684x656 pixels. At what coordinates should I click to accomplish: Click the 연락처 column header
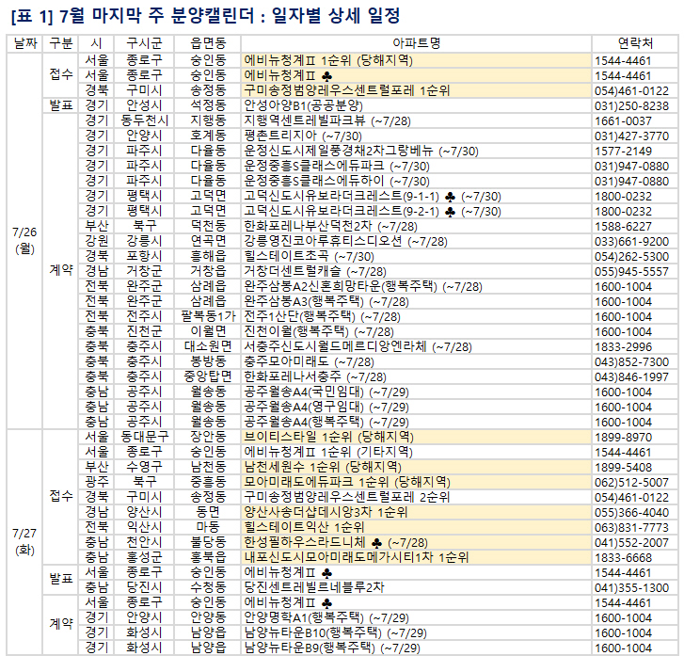pos(635,43)
